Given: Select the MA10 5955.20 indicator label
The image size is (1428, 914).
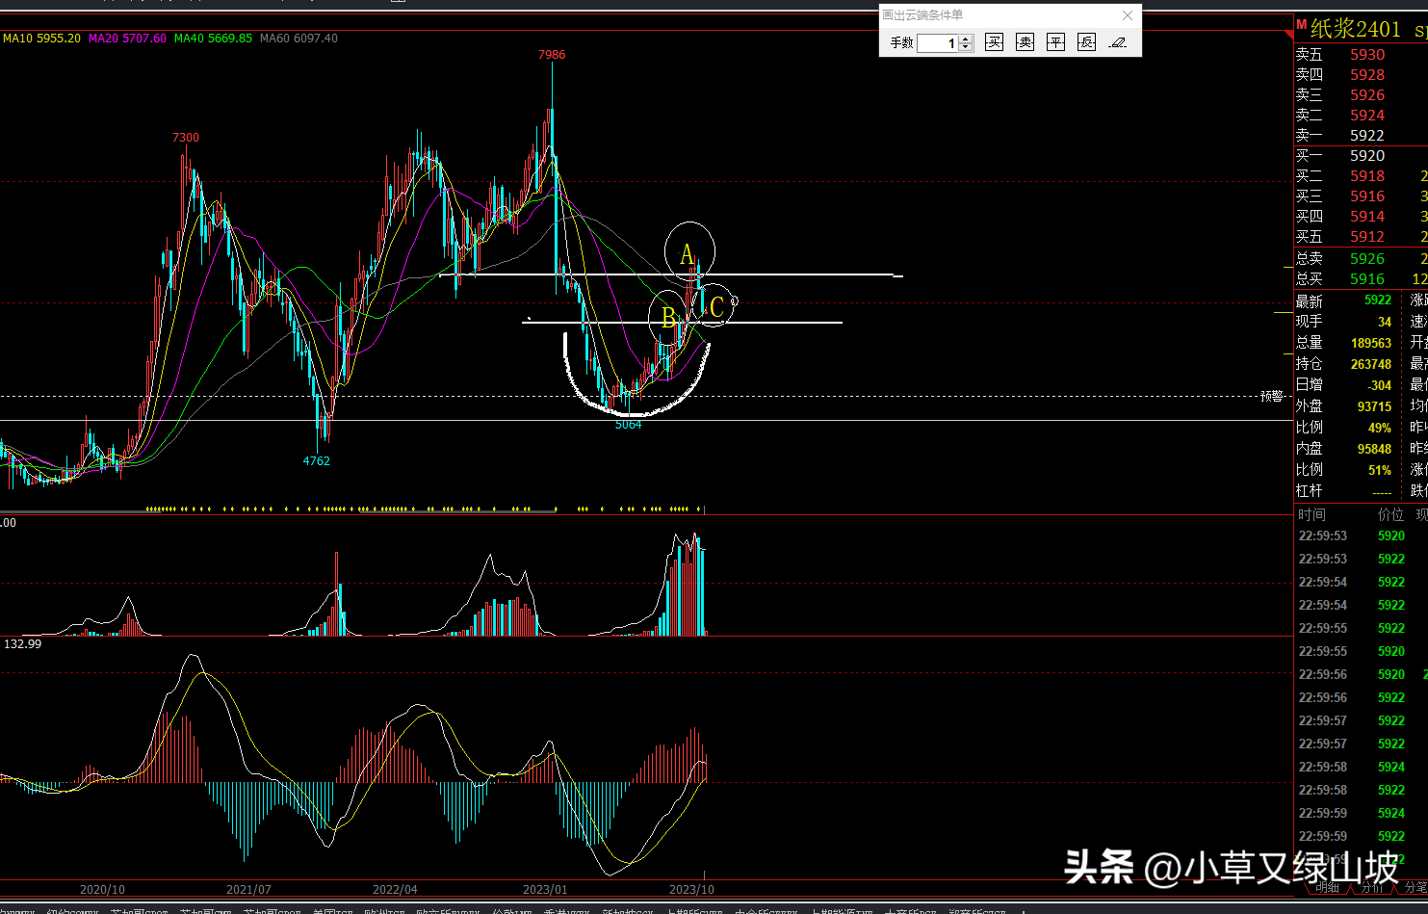Looking at the screenshot, I should (x=41, y=39).
